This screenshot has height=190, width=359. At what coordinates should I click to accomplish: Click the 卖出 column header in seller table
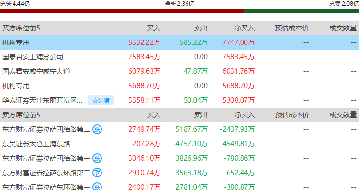(x=201, y=115)
